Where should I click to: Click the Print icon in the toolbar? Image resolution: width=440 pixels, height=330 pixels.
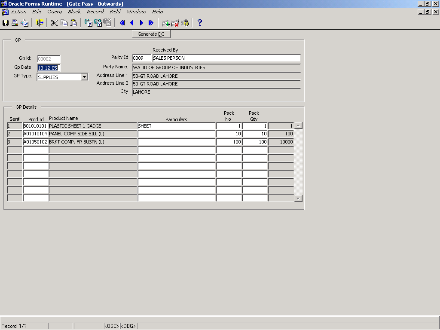pyautogui.click(x=15, y=23)
